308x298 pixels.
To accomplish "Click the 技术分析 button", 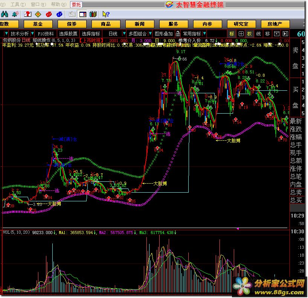I will coord(20,34).
